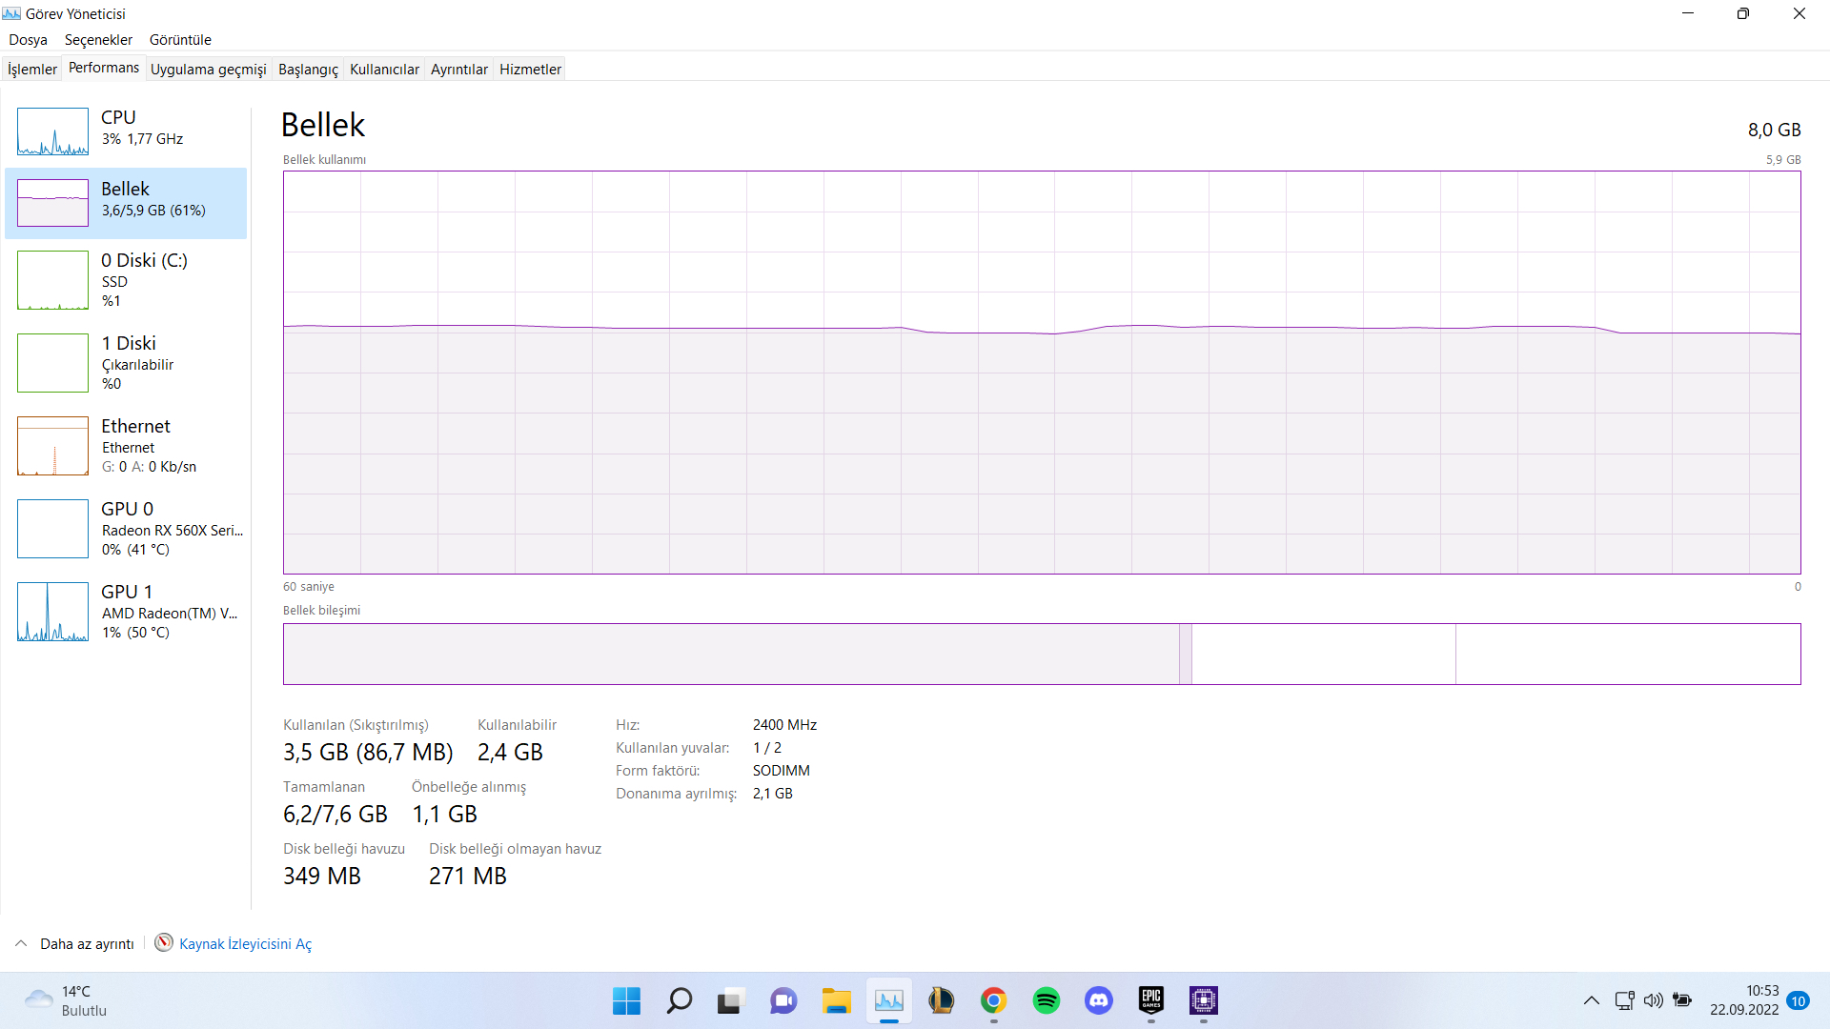Open the Görüntüle menu
The height and width of the screenshot is (1029, 1830).
(x=180, y=40)
